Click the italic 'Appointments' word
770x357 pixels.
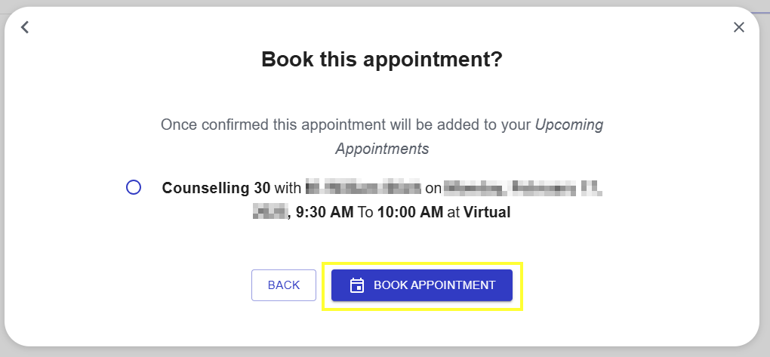tap(382, 149)
